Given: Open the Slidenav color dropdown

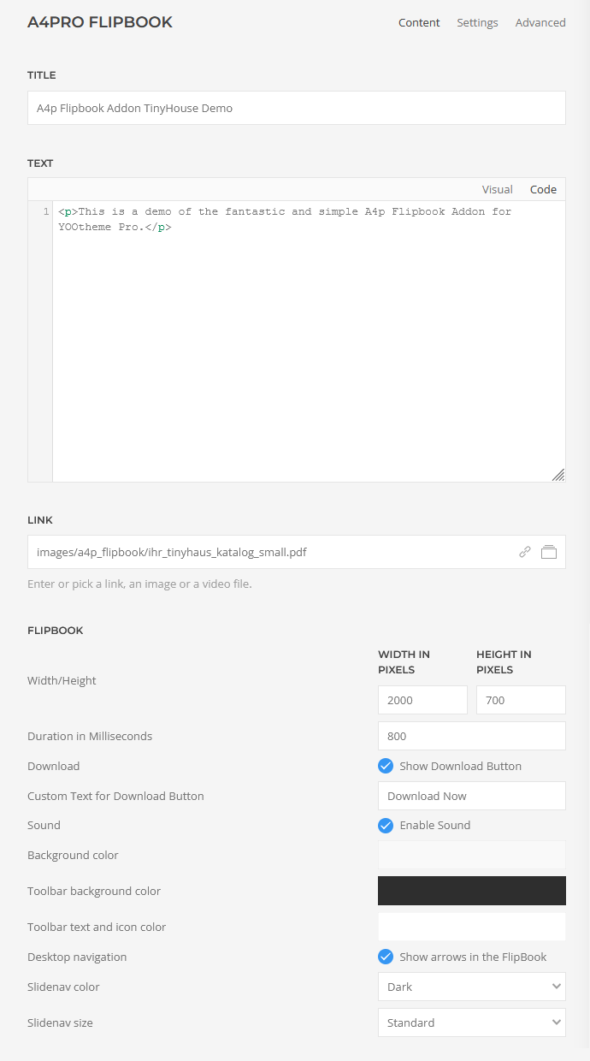Looking at the screenshot, I should 472,987.
